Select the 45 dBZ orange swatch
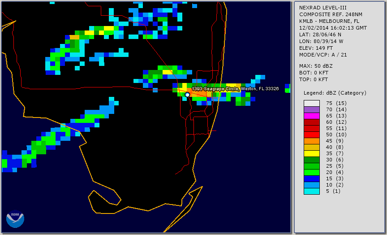This screenshot has height=235, width=387. pyautogui.click(x=311, y=141)
